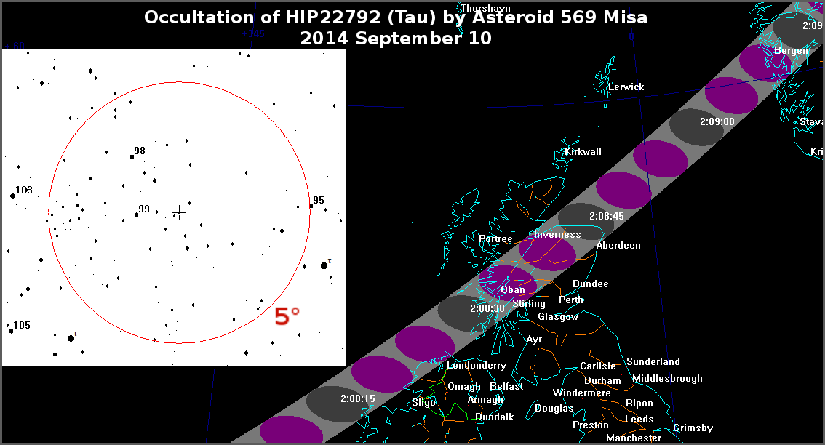Click the Occultation of HIP22792 title text
Screen dimensions: 825x445
pos(395,17)
